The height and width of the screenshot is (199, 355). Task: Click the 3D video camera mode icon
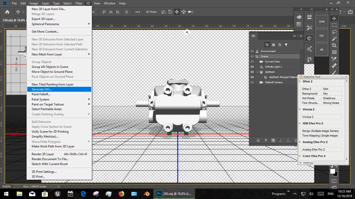click(190, 12)
